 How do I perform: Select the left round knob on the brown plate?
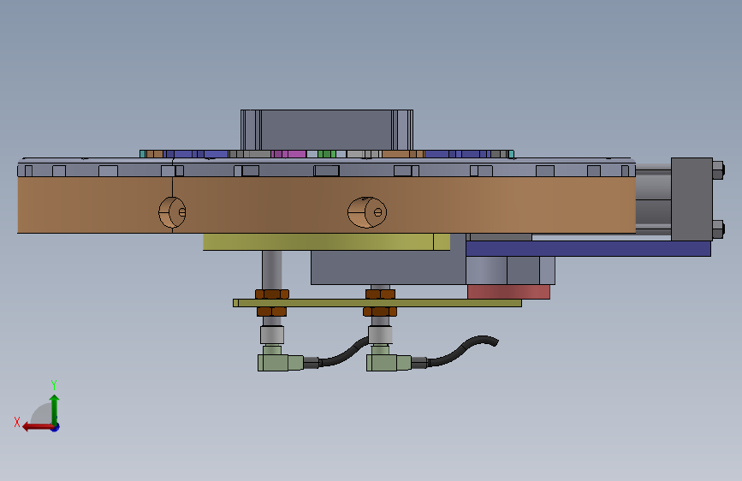[x=172, y=212]
